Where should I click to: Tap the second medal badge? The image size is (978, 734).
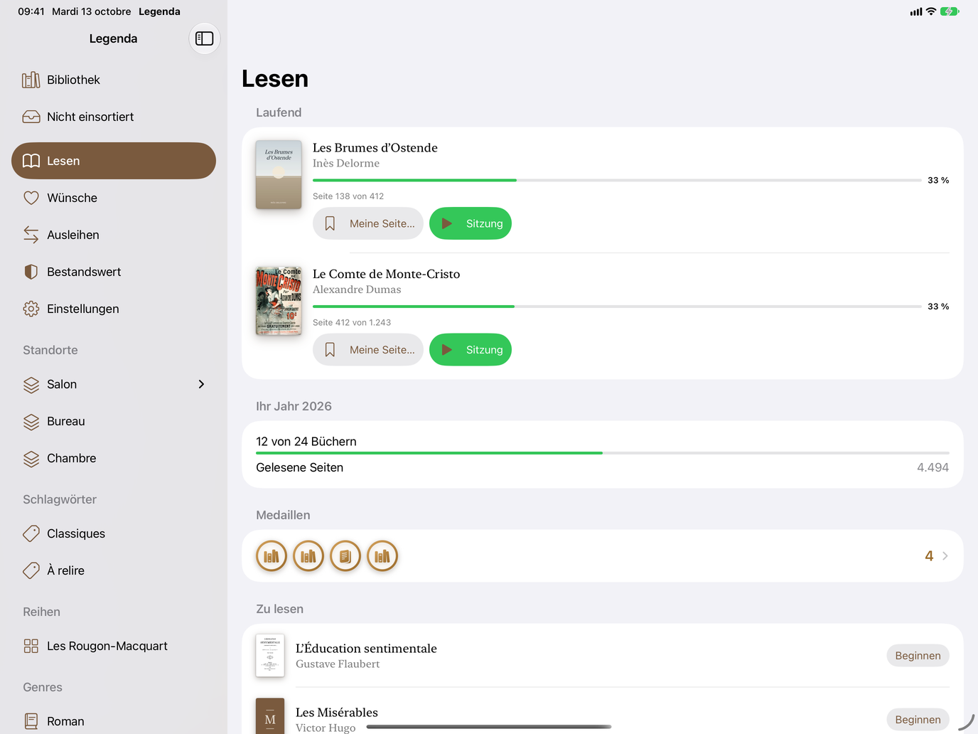coord(308,556)
